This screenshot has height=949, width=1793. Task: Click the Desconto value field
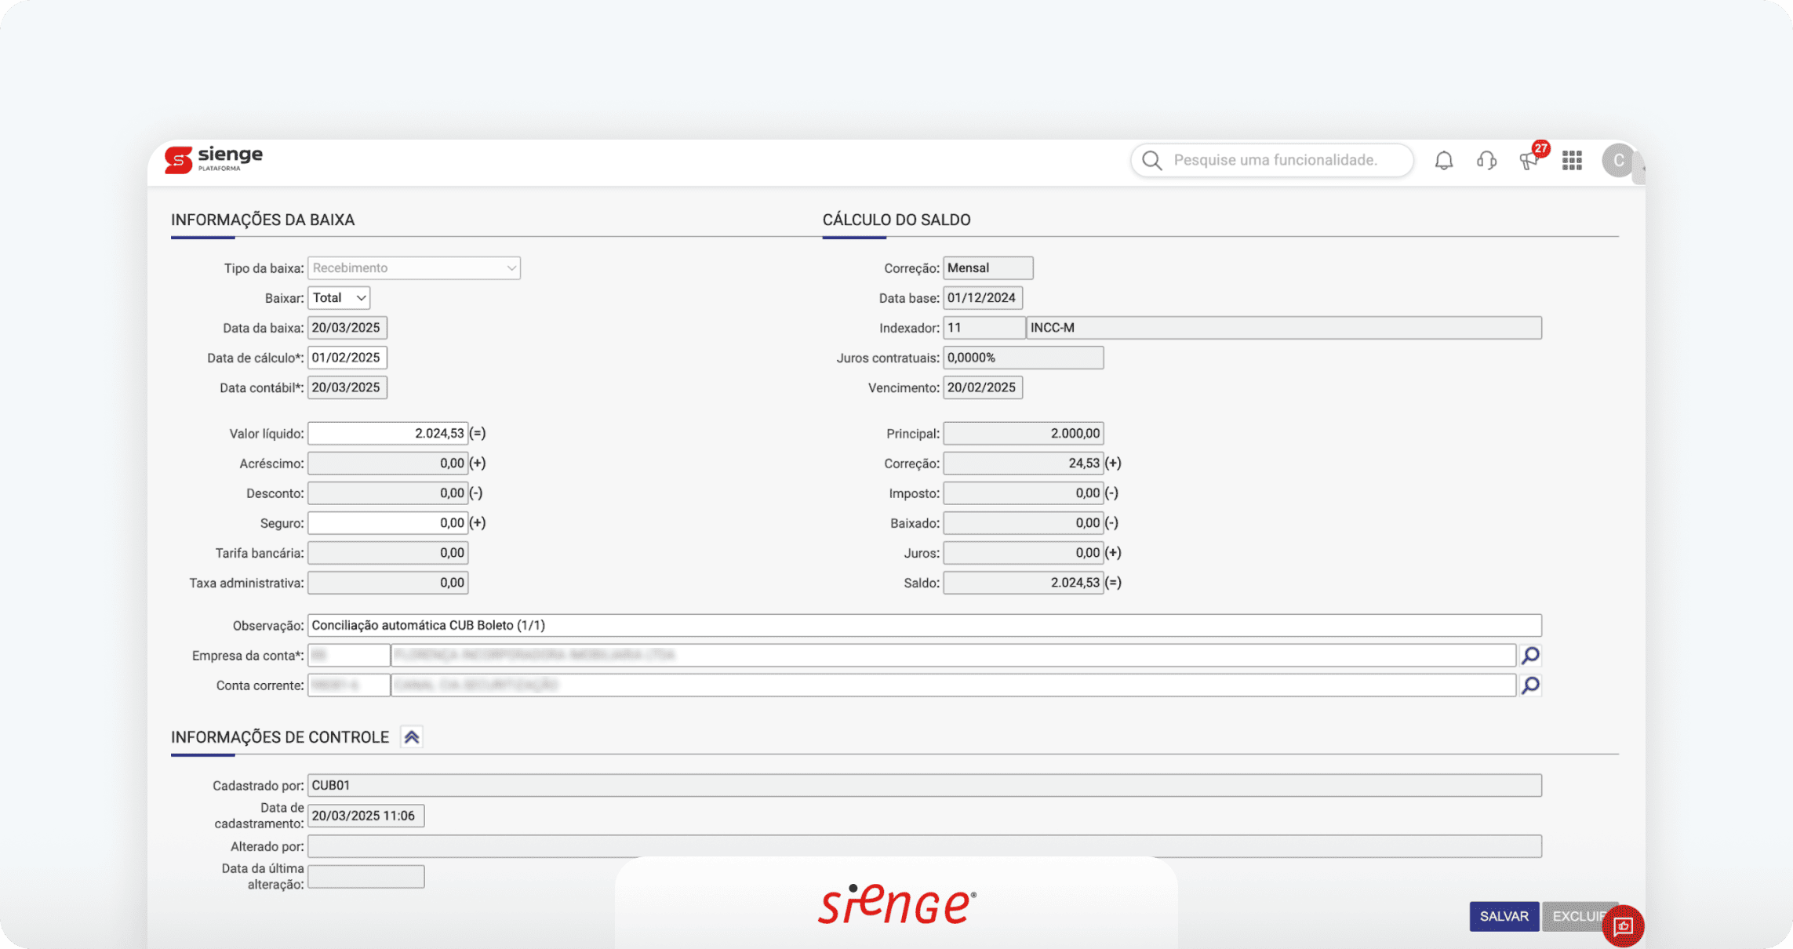pos(387,493)
